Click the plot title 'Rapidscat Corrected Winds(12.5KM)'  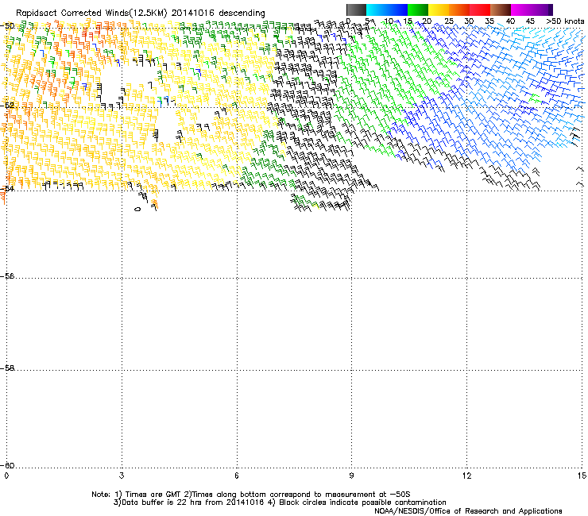tap(91, 13)
